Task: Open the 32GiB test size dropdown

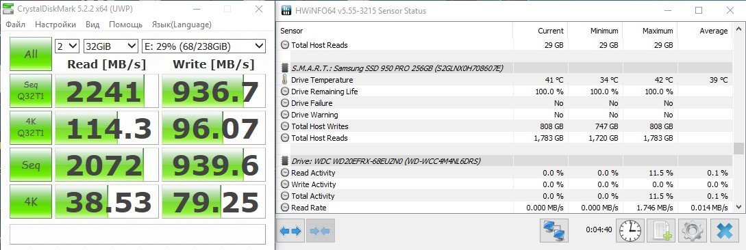Action: [110, 46]
